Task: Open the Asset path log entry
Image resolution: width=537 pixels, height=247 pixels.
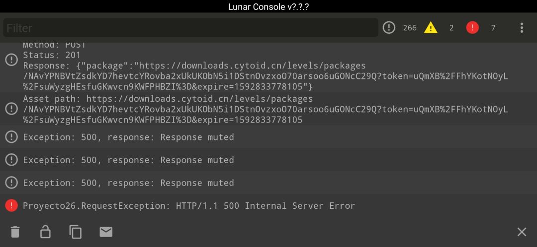Action: (268, 109)
